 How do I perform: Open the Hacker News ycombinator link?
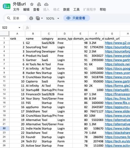117,73
